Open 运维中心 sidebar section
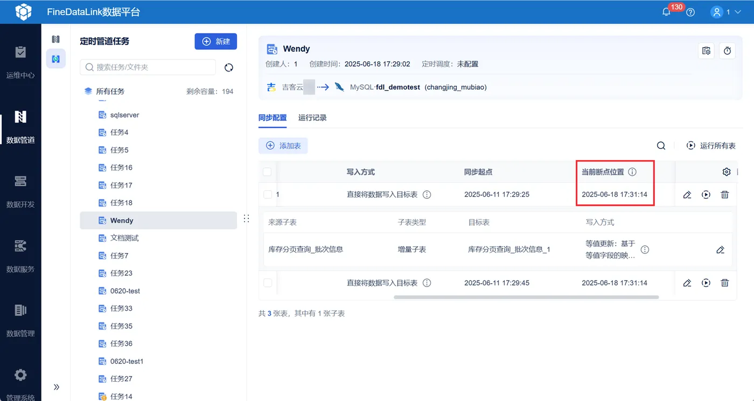The width and height of the screenshot is (754, 401). tap(20, 62)
